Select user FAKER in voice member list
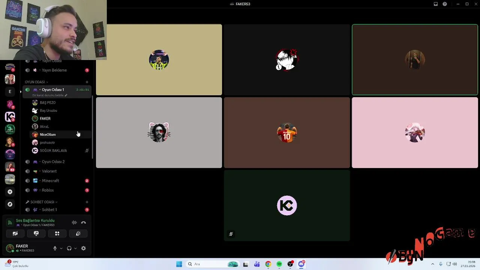 61,118
